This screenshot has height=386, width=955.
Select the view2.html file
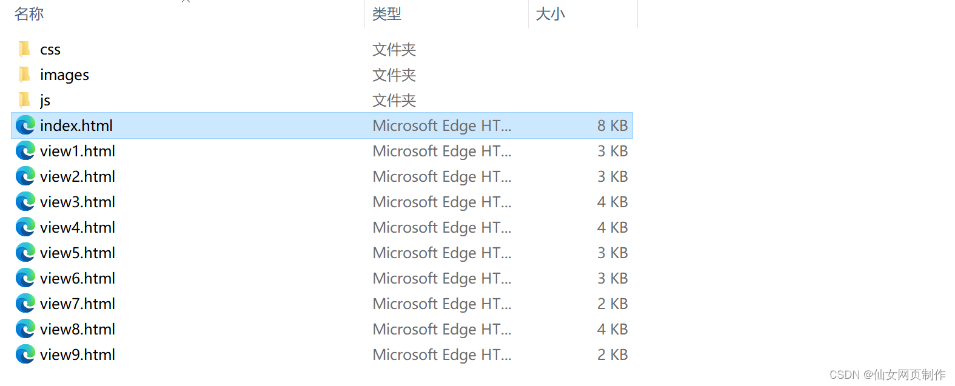pyautogui.click(x=77, y=176)
